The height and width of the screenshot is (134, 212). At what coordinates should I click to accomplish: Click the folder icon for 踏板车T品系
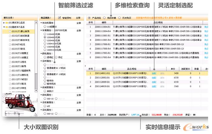pos(6,27)
